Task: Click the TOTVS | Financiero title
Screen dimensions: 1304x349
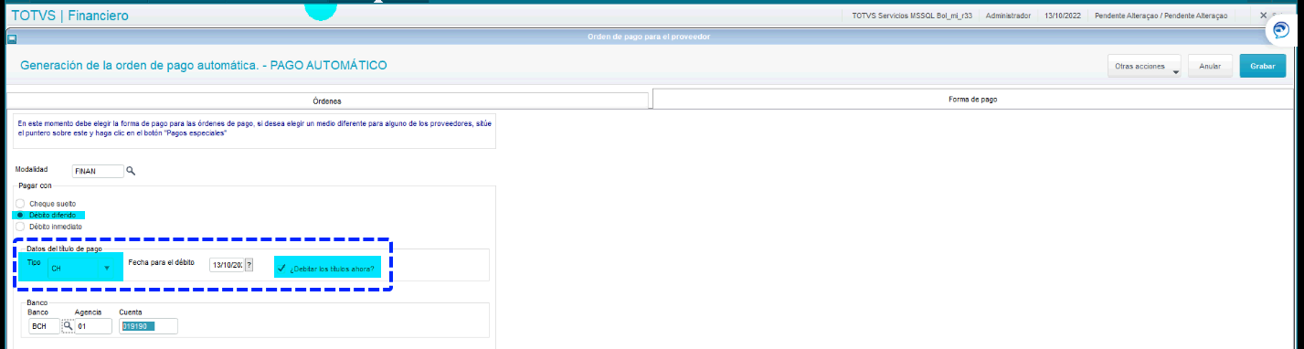Action: 69,16
